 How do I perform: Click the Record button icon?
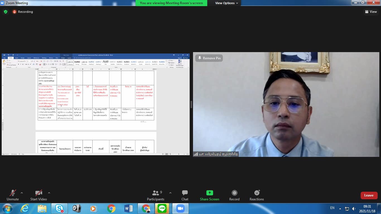coord(234,193)
